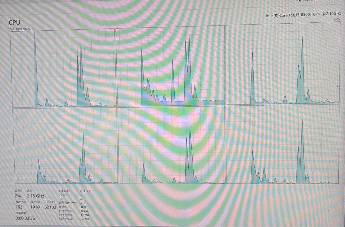Click the 9.0 MB L3 cache value

tap(85, 219)
